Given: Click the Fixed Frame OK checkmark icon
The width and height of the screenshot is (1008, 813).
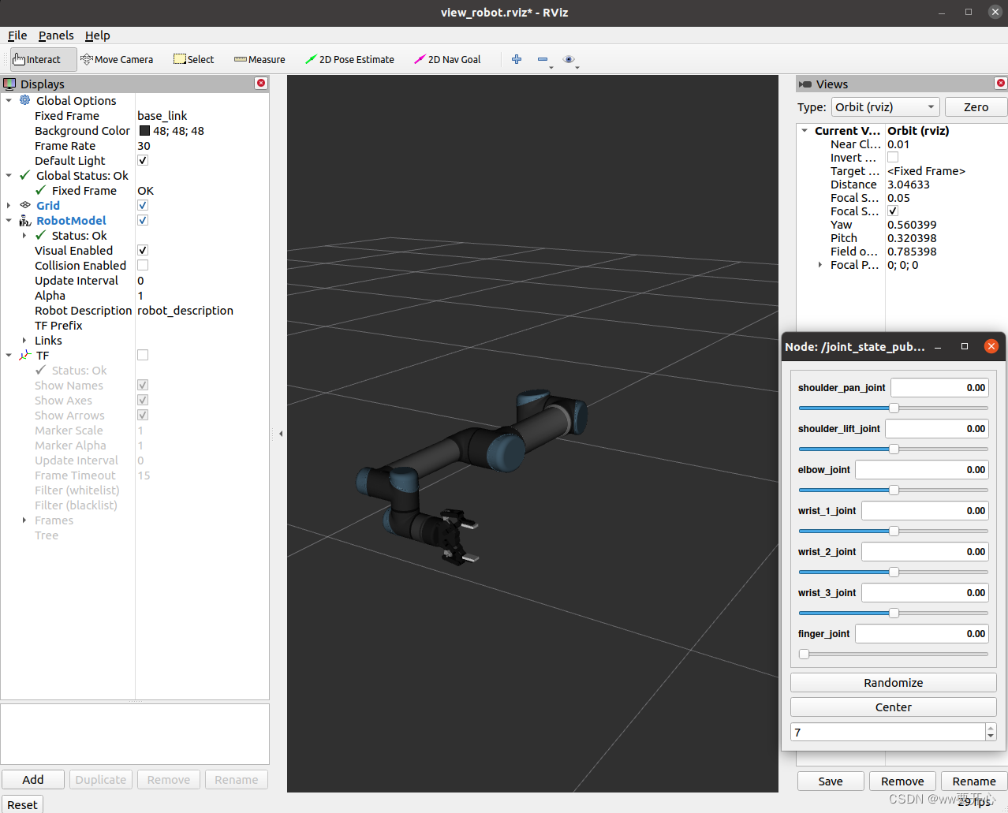Looking at the screenshot, I should click(41, 190).
